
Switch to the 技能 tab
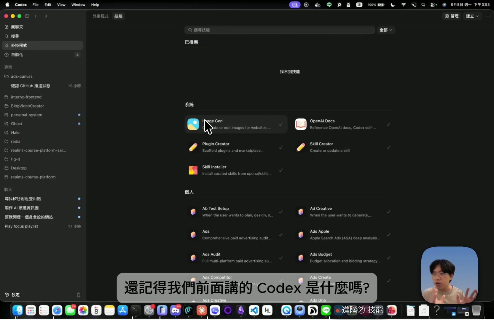click(118, 16)
